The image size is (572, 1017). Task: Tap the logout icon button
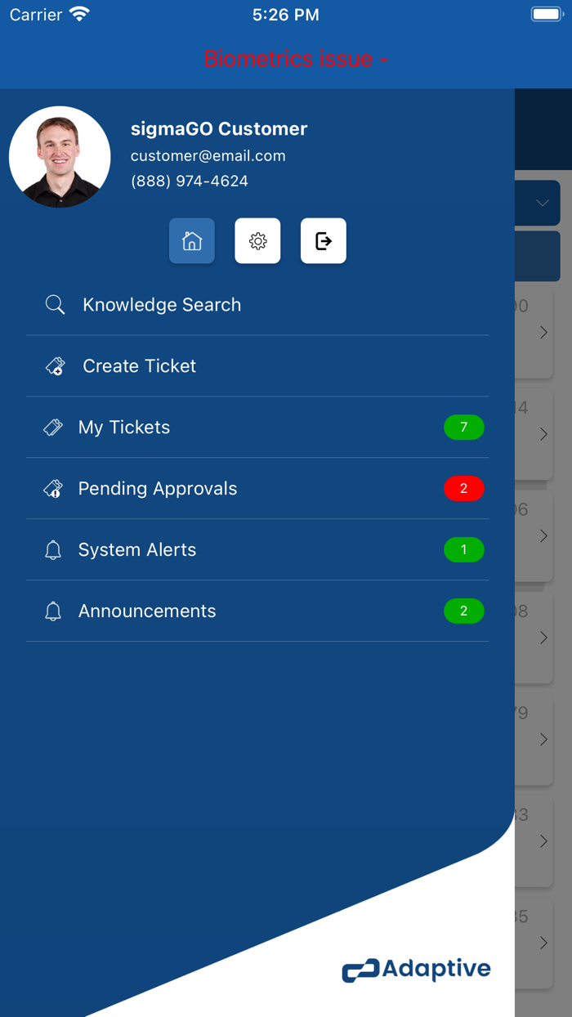pyautogui.click(x=324, y=241)
